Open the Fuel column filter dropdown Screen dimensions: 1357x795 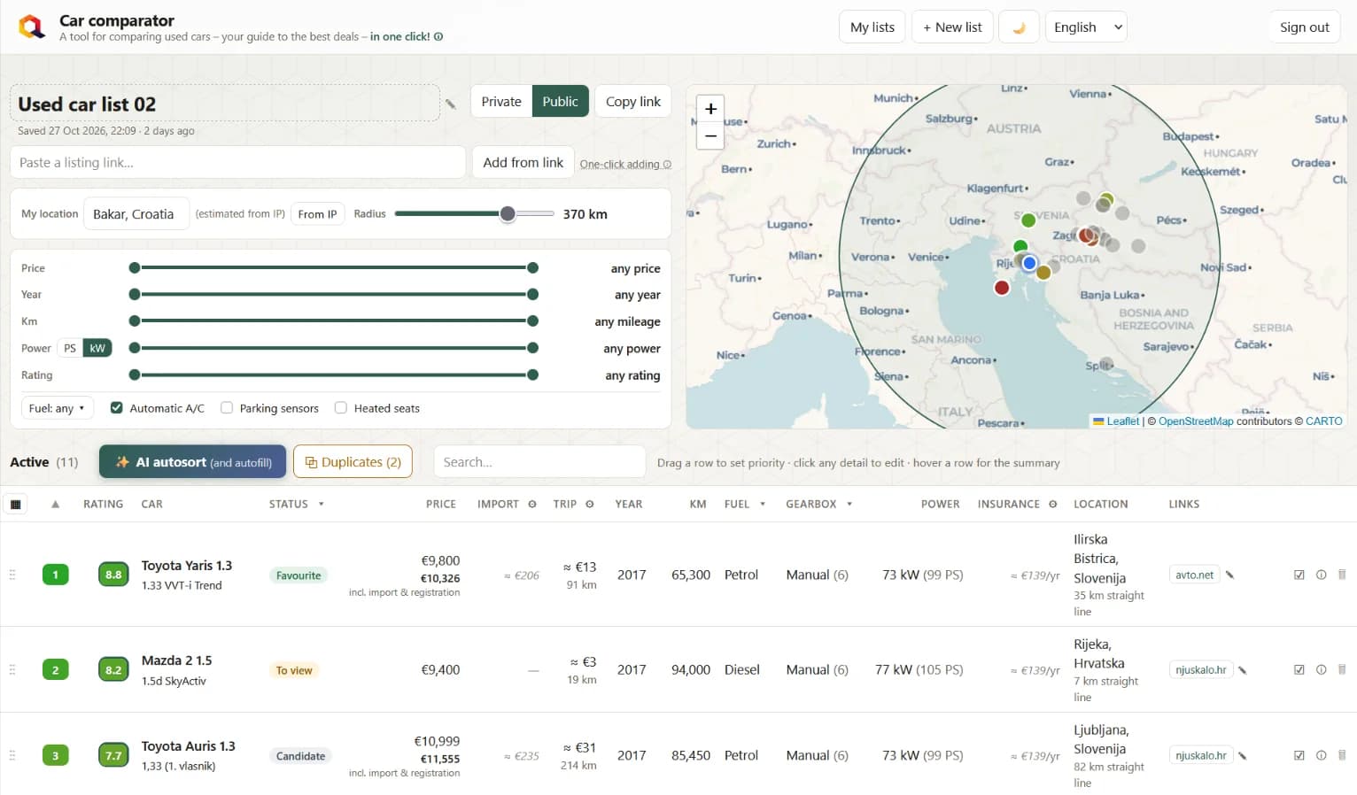pyautogui.click(x=763, y=505)
